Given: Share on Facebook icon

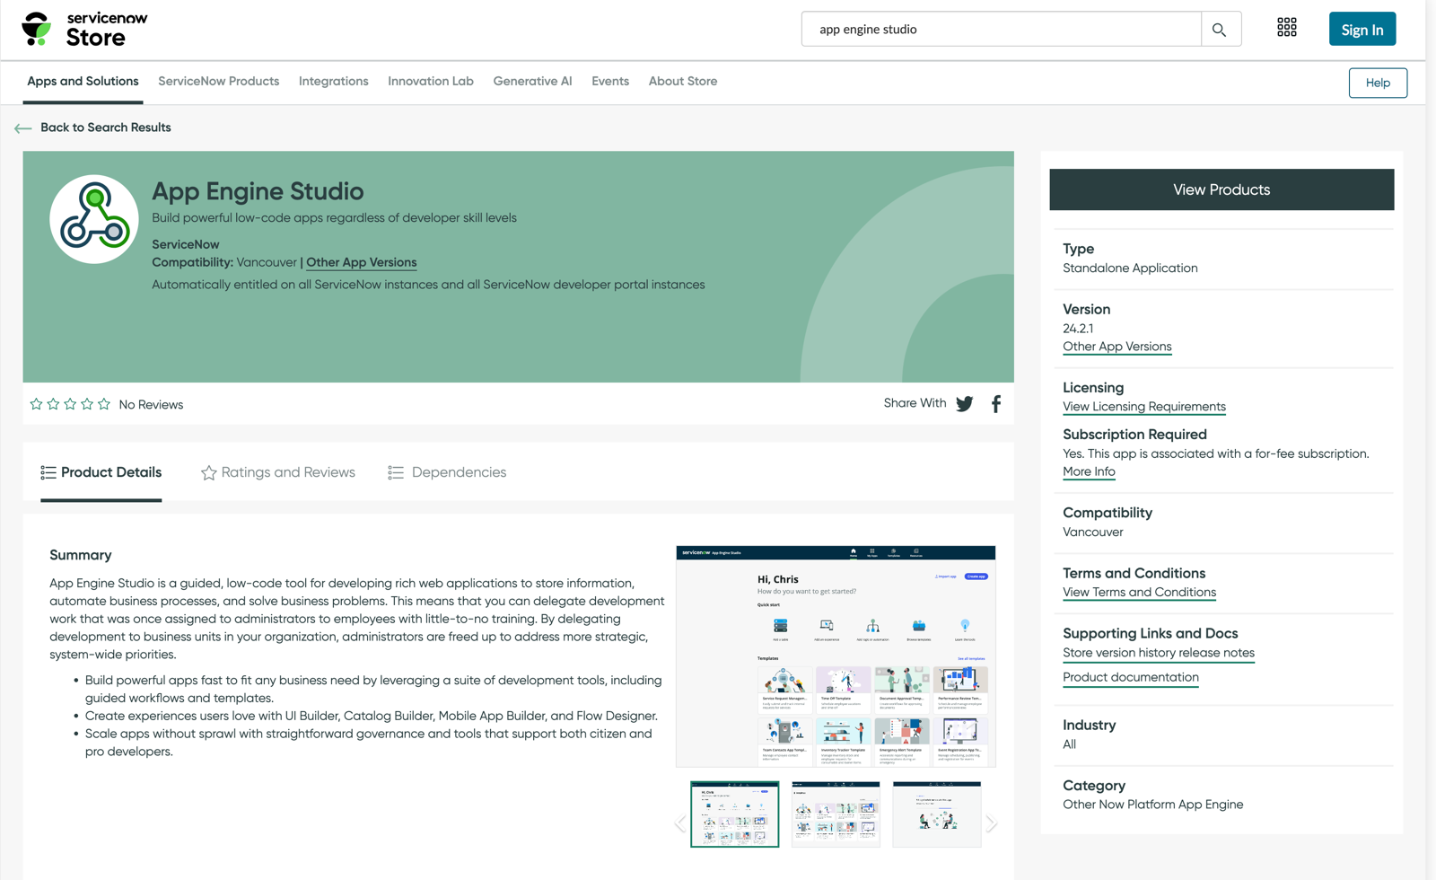Looking at the screenshot, I should tap(996, 404).
